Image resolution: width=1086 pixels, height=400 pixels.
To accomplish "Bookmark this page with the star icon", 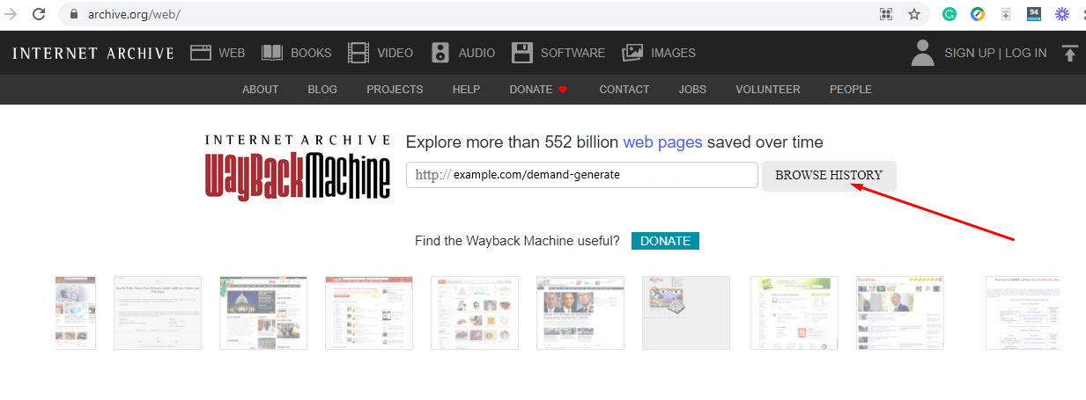I will (x=914, y=14).
